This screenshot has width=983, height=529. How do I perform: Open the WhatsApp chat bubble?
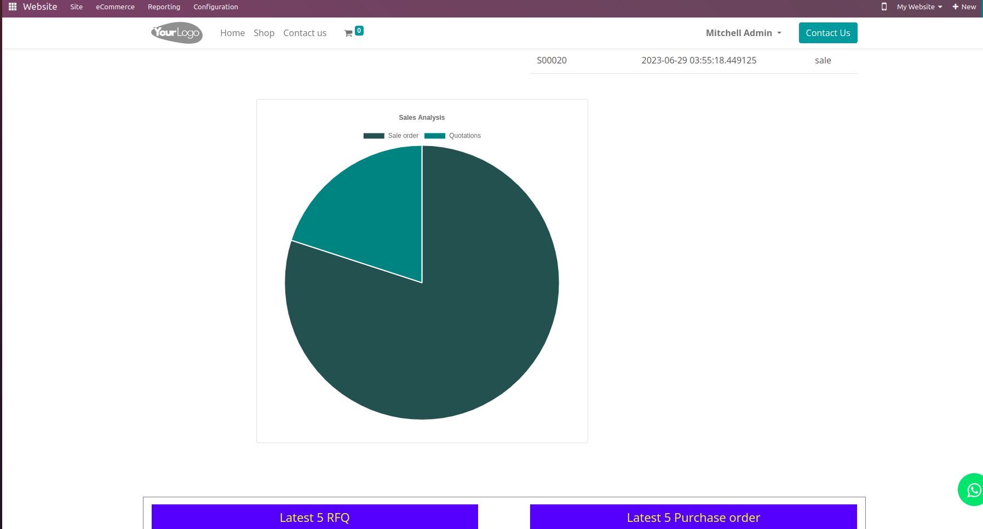[973, 490]
